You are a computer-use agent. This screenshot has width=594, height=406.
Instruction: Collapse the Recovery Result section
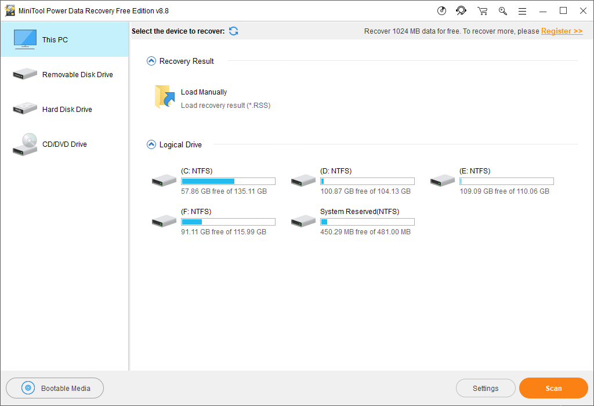(x=151, y=61)
